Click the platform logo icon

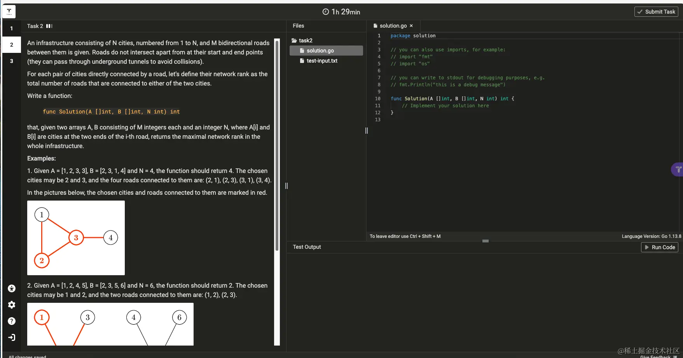point(9,12)
